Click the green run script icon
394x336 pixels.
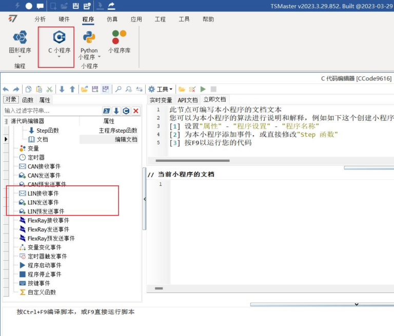point(203,89)
